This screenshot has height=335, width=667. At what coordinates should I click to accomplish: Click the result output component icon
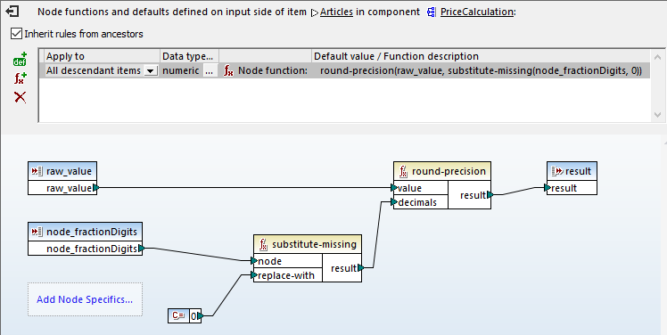(556, 171)
